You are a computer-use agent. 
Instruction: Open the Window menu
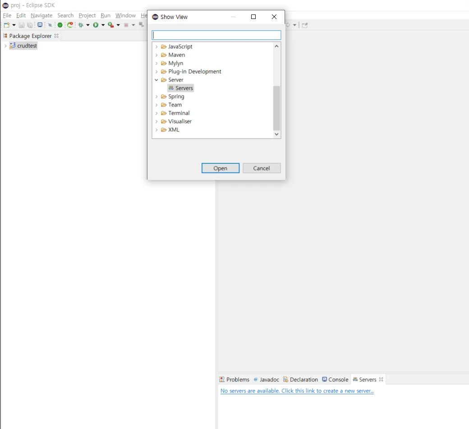pyautogui.click(x=125, y=15)
